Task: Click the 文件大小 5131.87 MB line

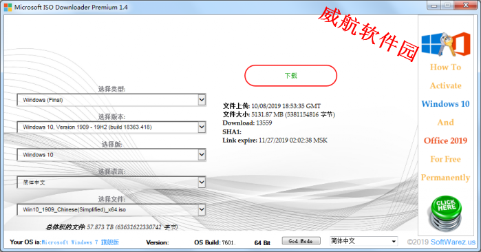Action: tap(279, 114)
